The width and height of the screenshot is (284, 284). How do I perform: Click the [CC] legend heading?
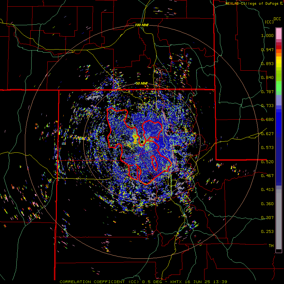click(x=269, y=22)
